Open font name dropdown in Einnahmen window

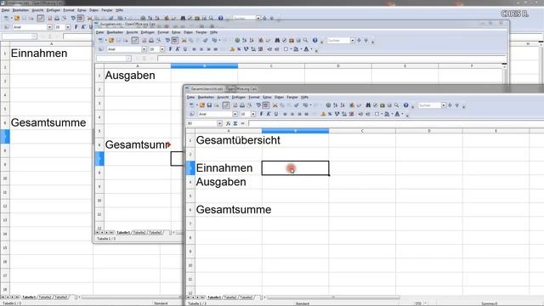pyautogui.click(x=49, y=26)
